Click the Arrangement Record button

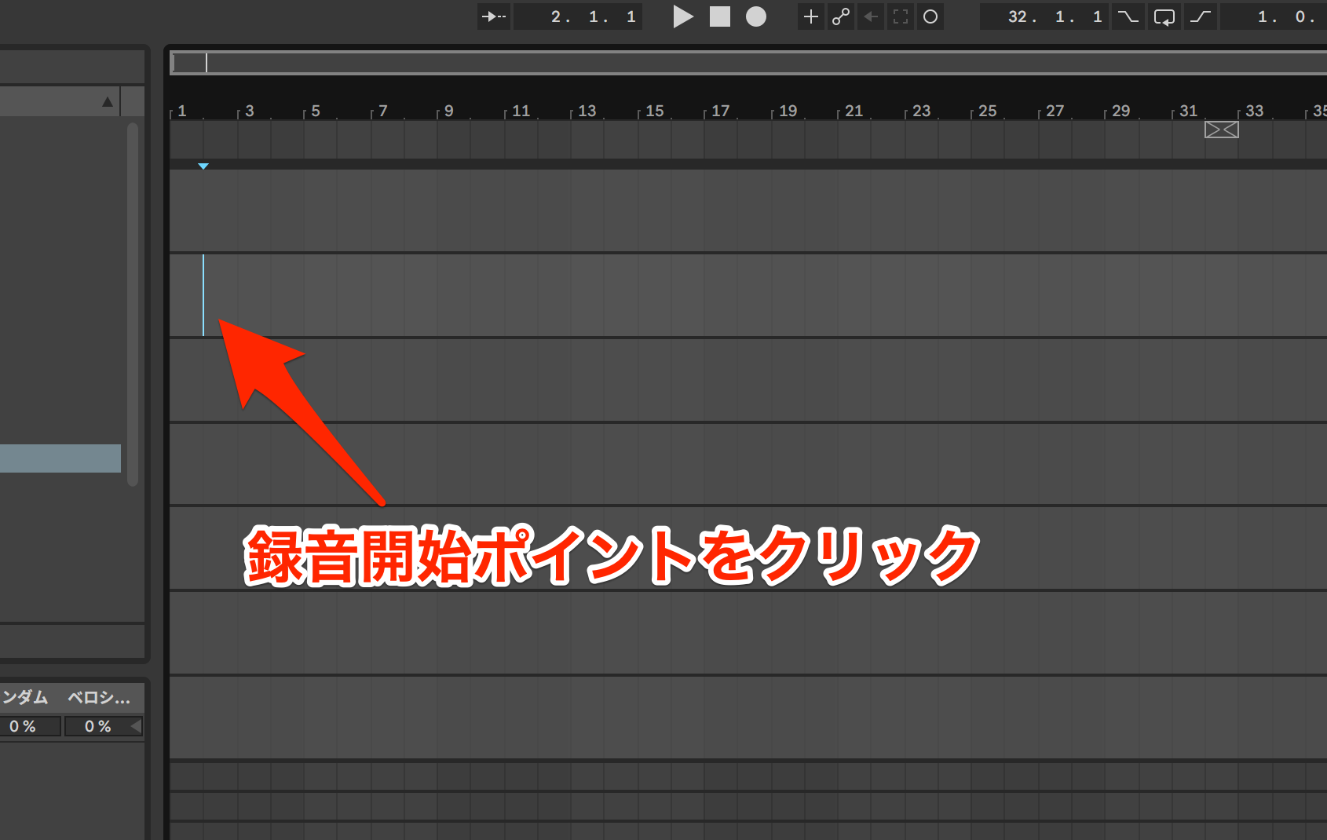[756, 16]
